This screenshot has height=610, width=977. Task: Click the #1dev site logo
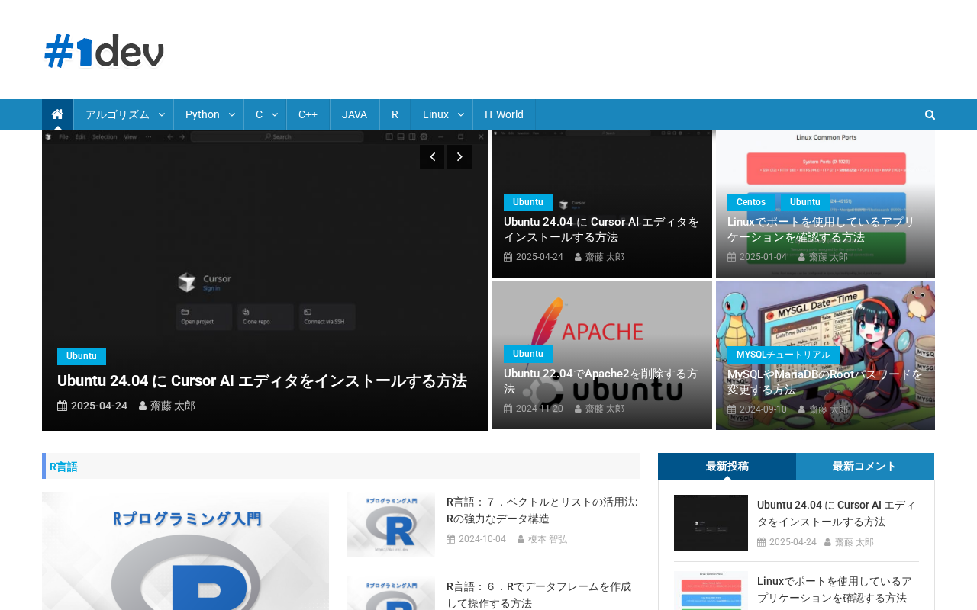[105, 51]
